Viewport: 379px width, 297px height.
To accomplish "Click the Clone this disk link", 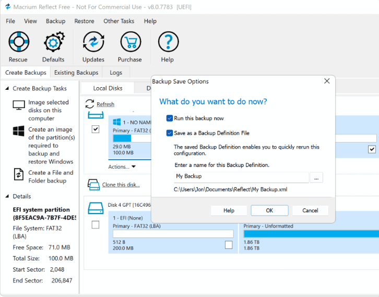I will click(121, 185).
